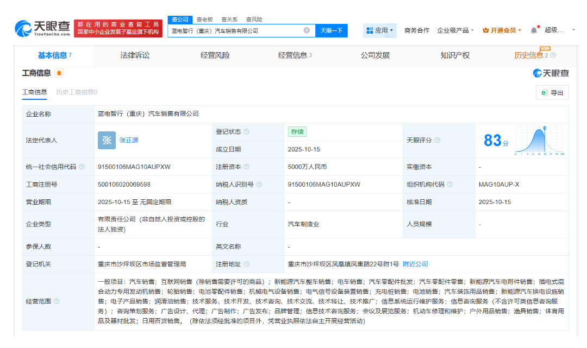Screen dimensions: 587x348
Task: Switch to 基本信息 tab
Action: click(x=55, y=56)
